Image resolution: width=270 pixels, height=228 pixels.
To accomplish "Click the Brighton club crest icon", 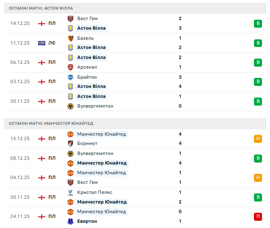I will [71, 77].
